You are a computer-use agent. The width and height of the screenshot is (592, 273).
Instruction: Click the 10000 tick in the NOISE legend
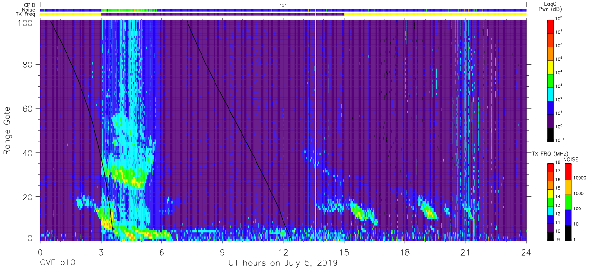click(579, 178)
